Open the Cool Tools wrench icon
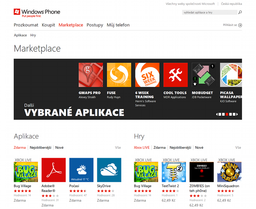 175,75
